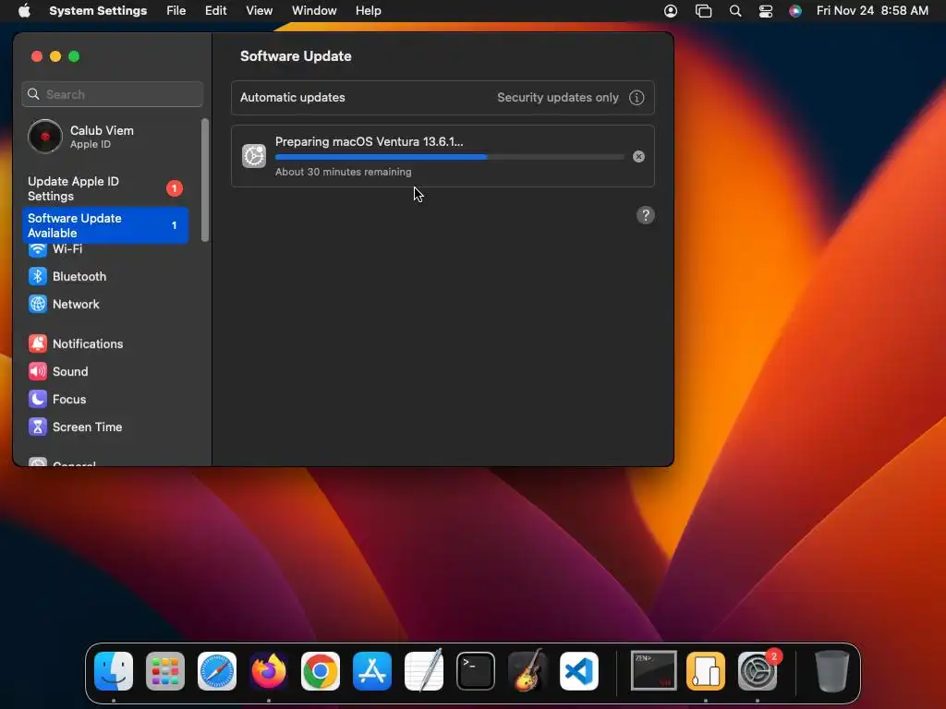Open Focus settings in sidebar

[57, 399]
